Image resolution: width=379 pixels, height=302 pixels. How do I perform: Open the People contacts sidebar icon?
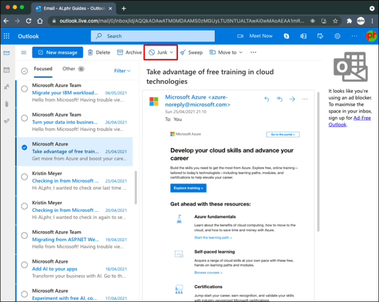click(x=7, y=87)
